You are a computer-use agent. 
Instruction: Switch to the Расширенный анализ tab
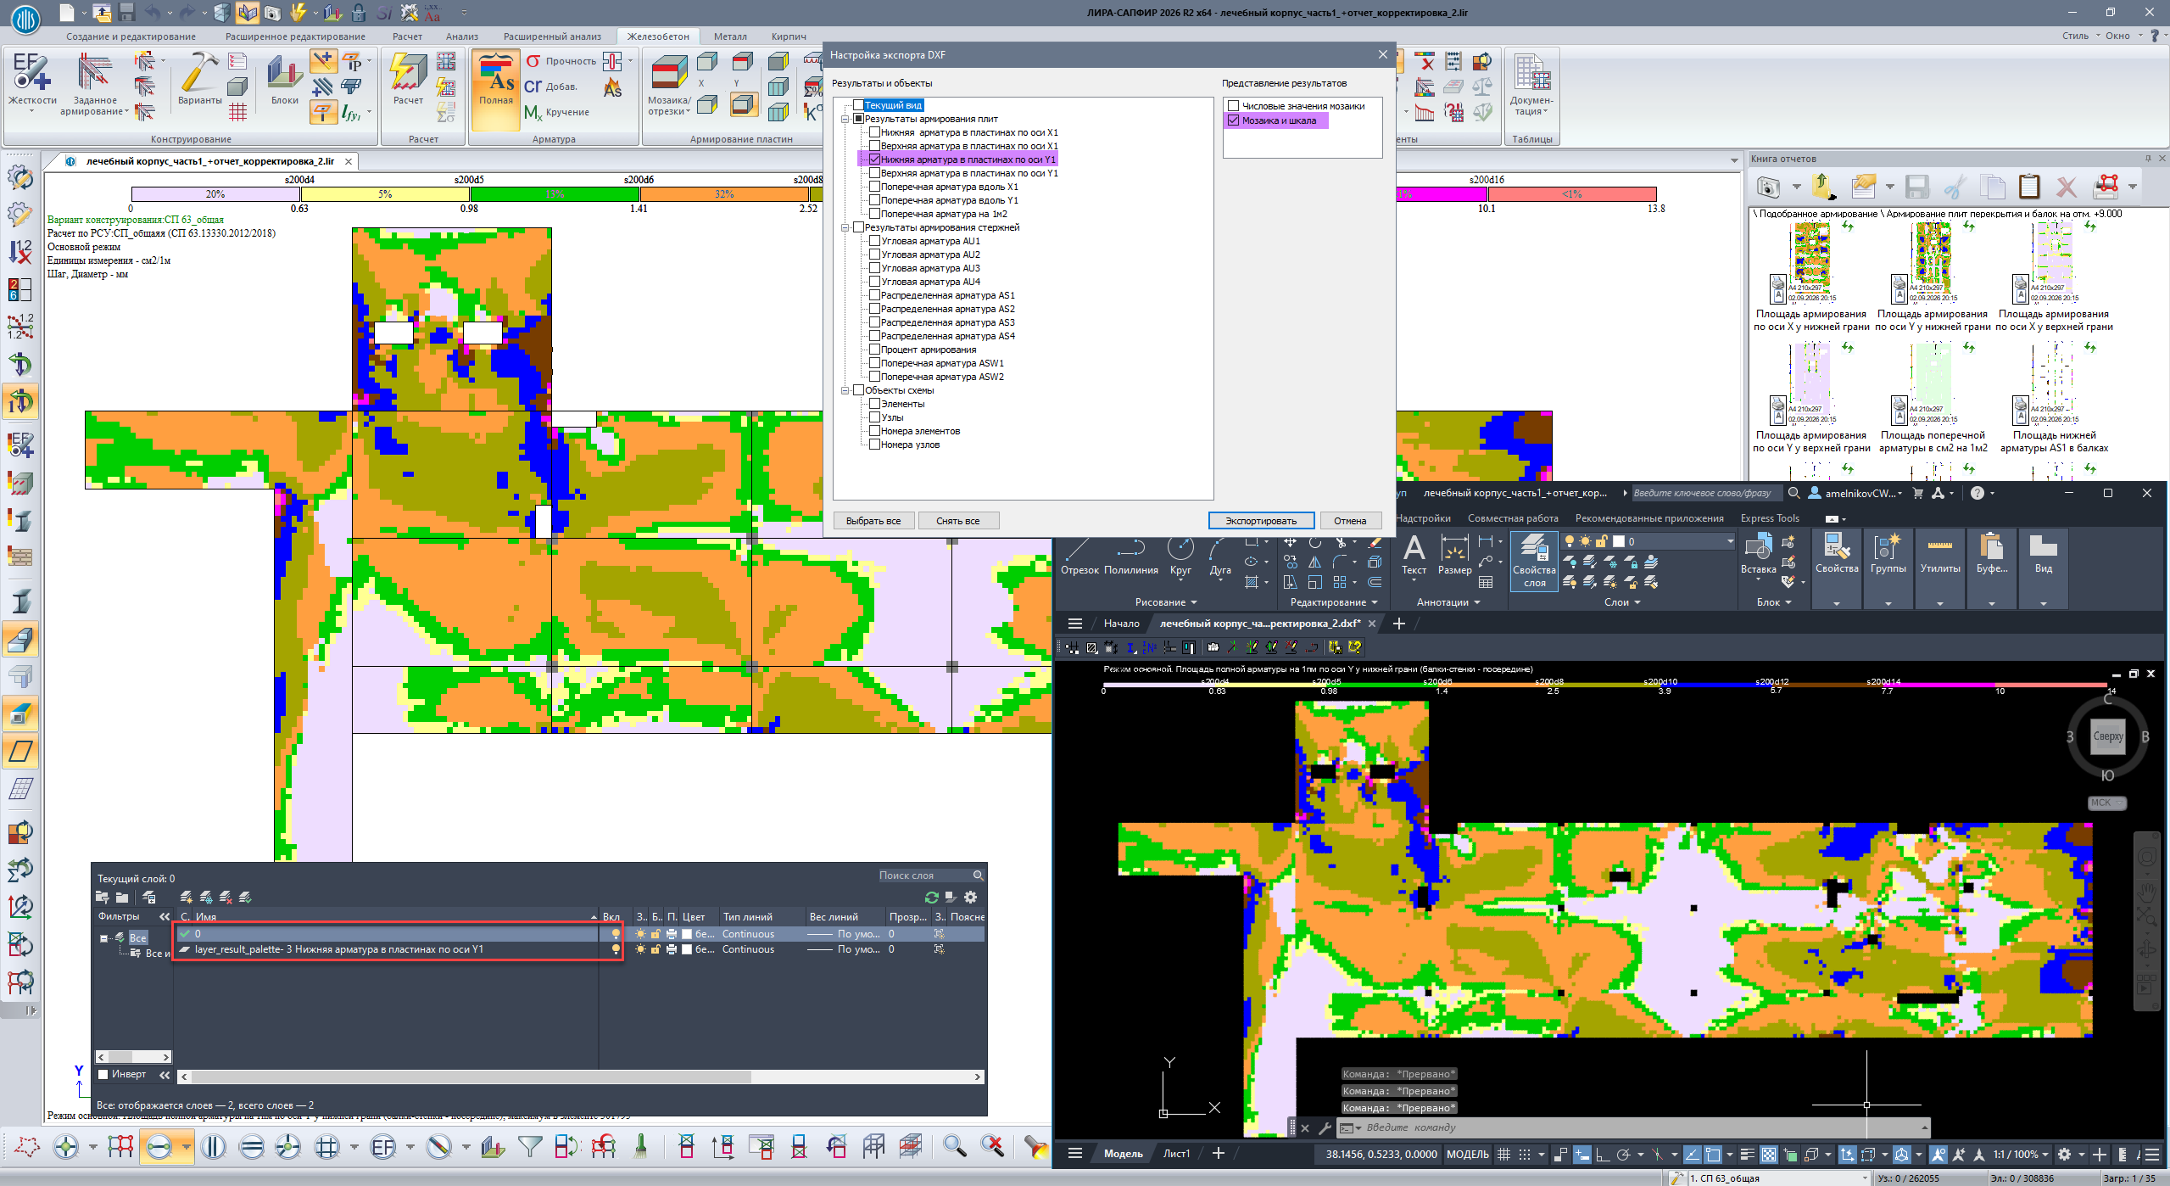(552, 36)
